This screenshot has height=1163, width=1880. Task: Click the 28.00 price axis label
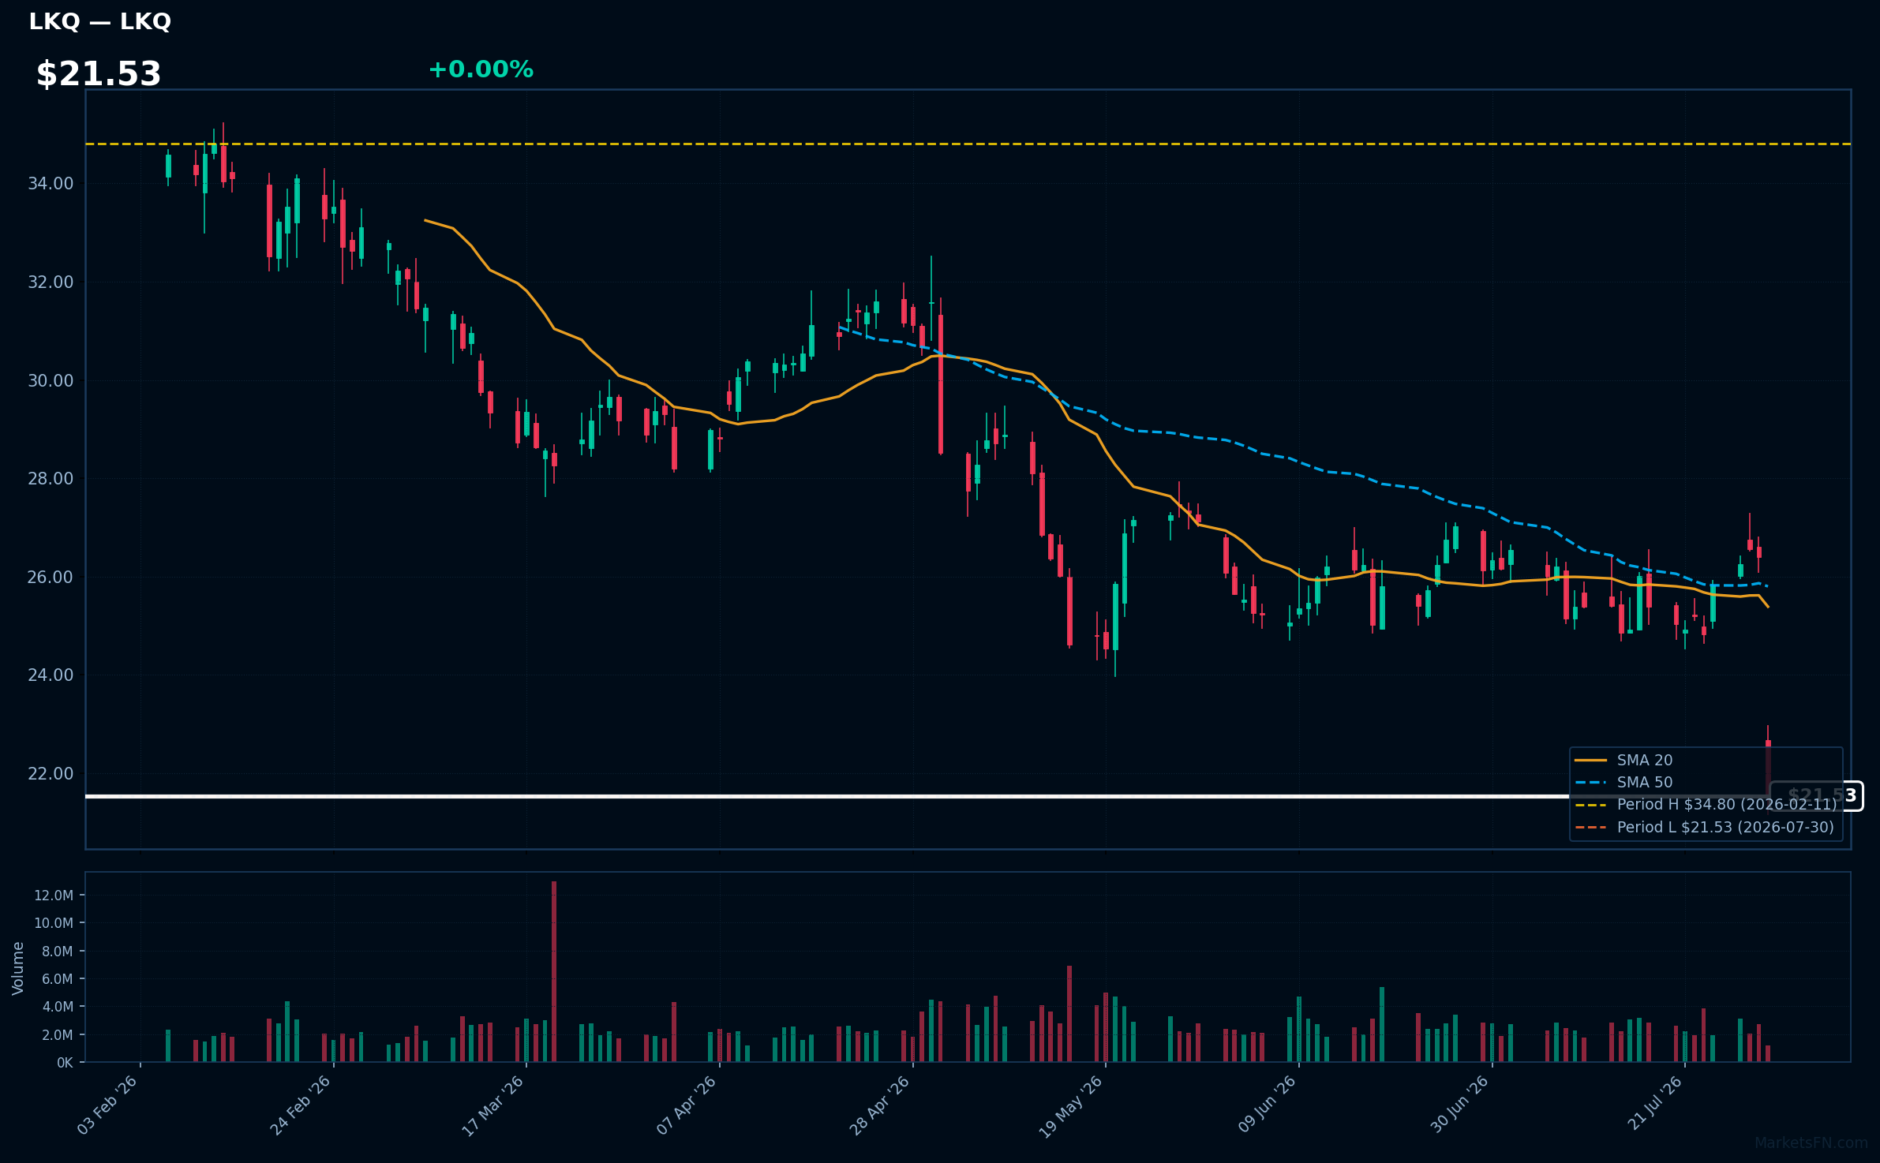[51, 479]
